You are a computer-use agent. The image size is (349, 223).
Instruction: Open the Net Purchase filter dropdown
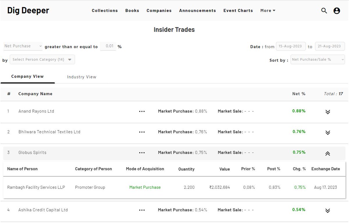(23, 46)
